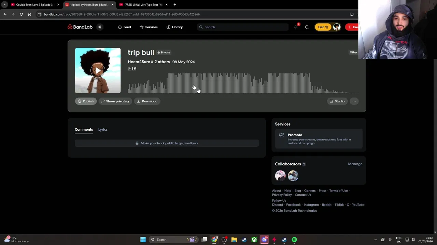Open the chat messages icon
The width and height of the screenshot is (437, 245).
307,27
